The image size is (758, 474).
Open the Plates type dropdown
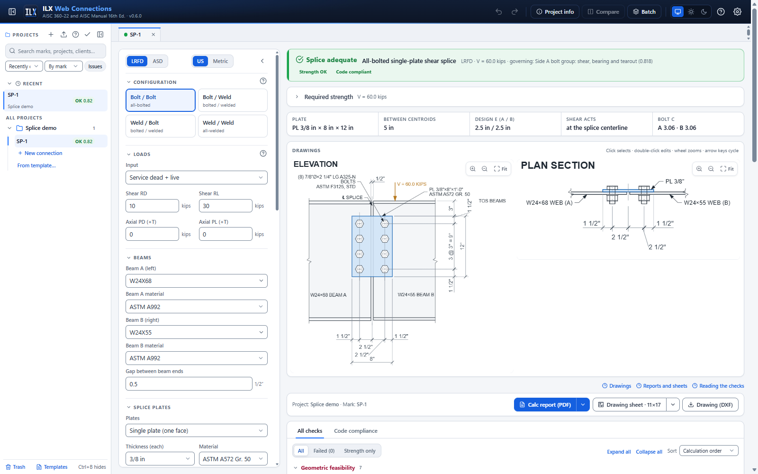point(197,431)
